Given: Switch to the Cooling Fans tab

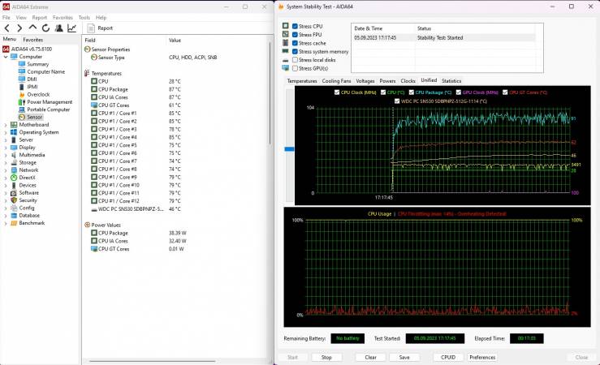Looking at the screenshot, I should coord(336,81).
